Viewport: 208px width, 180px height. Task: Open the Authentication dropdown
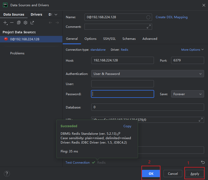tap(147, 74)
